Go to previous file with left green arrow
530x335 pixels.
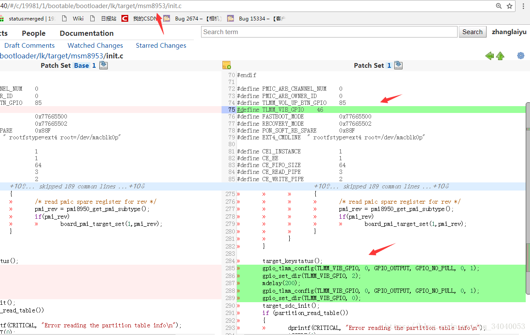click(x=490, y=56)
